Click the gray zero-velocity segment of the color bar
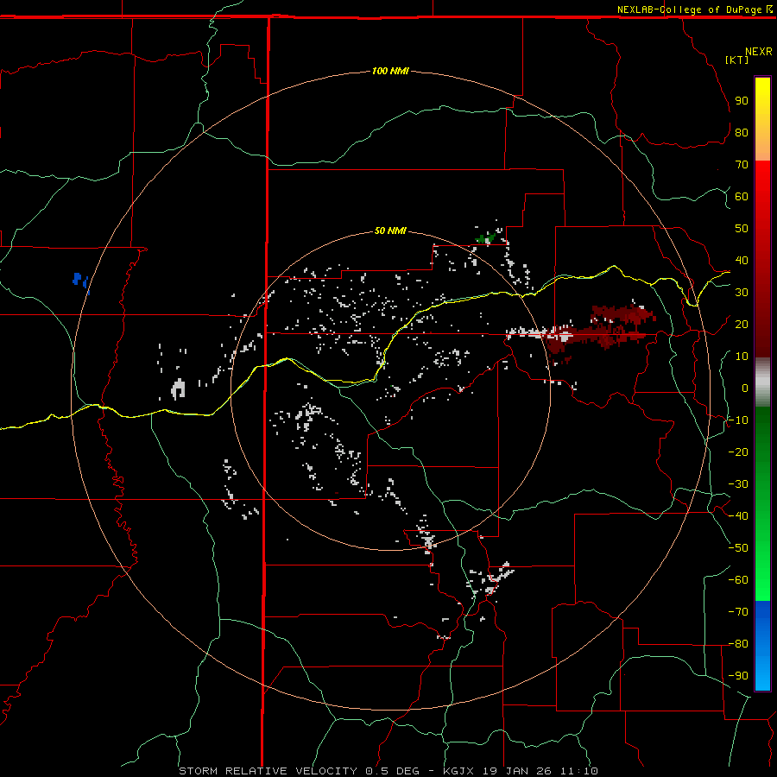777x777 pixels. pyautogui.click(x=762, y=382)
